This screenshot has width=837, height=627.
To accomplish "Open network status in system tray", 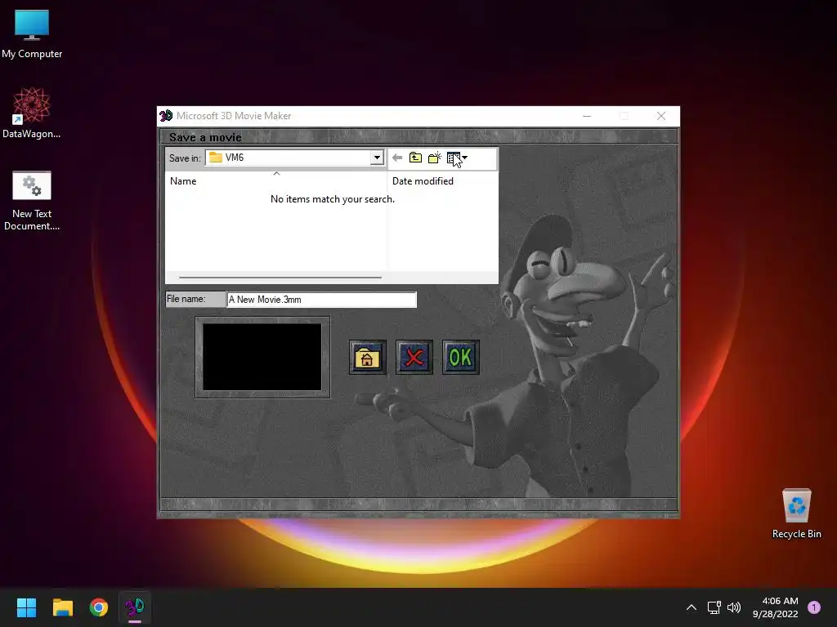I will tap(714, 607).
